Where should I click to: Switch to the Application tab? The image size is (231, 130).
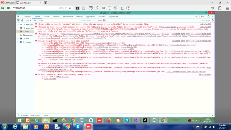(90, 17)
